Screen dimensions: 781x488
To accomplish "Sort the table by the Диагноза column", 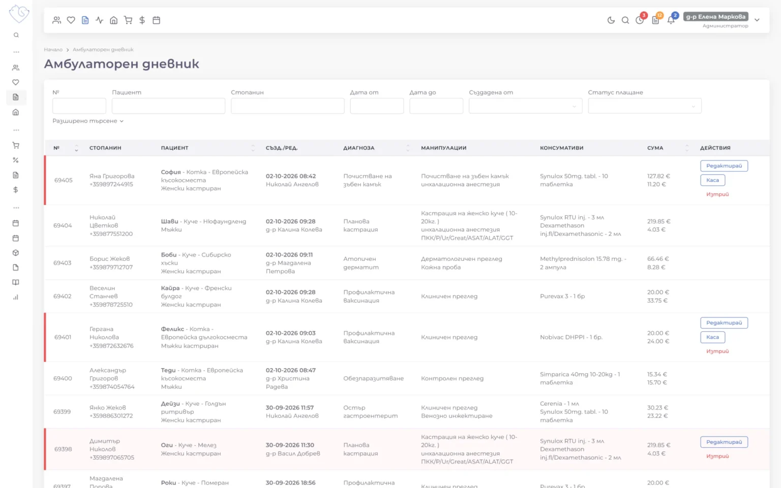I will point(408,148).
